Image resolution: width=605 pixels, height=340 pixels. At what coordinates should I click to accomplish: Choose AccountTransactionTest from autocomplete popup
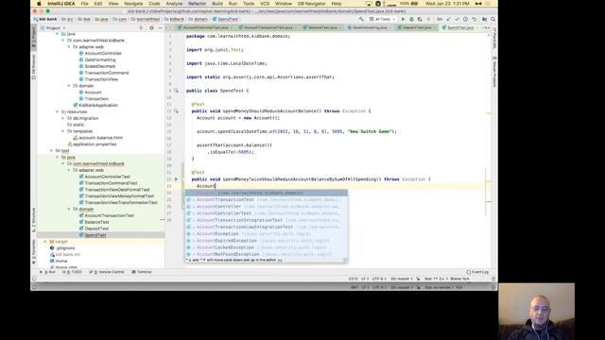coord(267,199)
